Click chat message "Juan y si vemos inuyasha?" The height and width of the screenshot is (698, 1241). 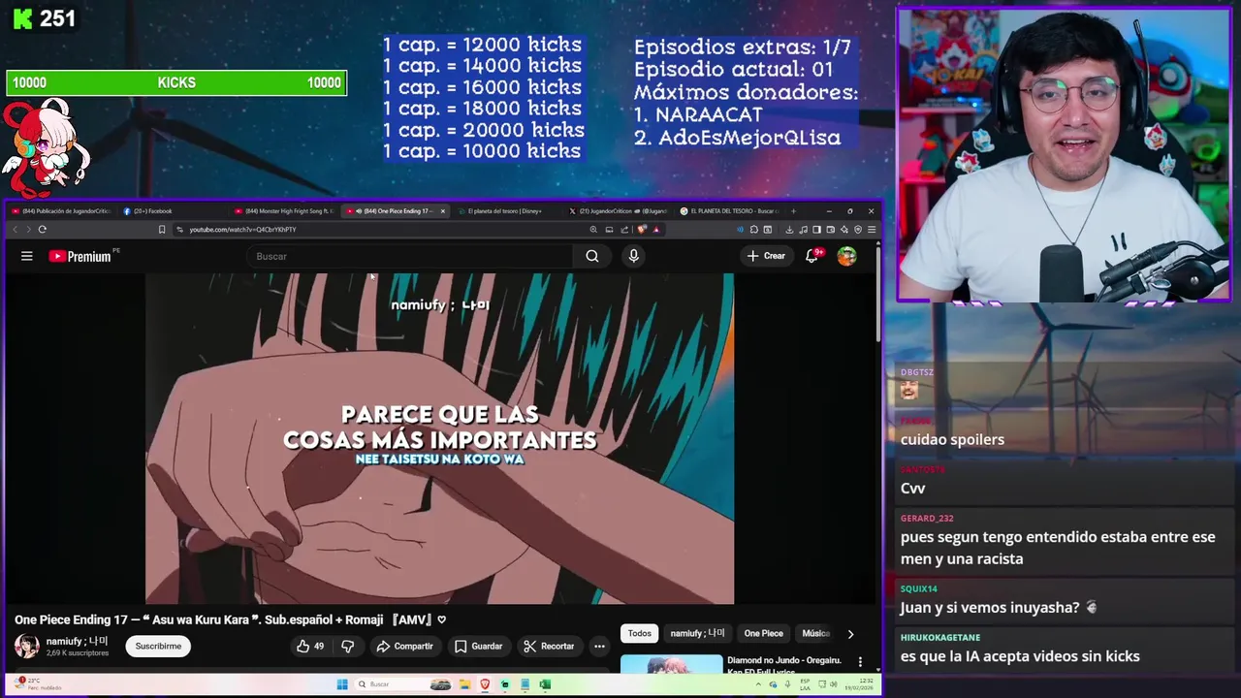coord(990,607)
